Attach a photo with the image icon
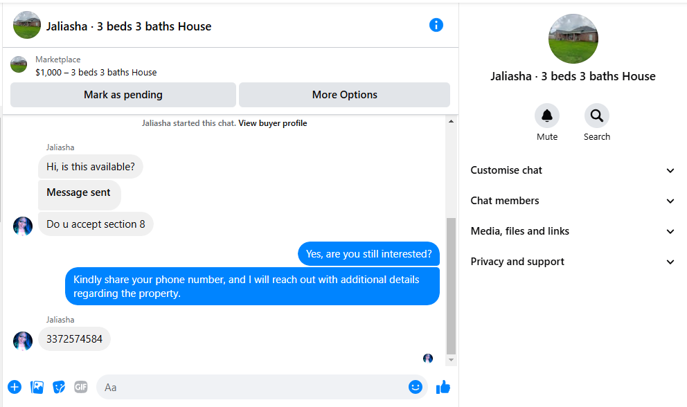 (x=37, y=387)
